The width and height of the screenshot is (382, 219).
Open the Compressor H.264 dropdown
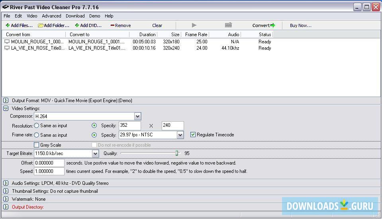coord(138,116)
